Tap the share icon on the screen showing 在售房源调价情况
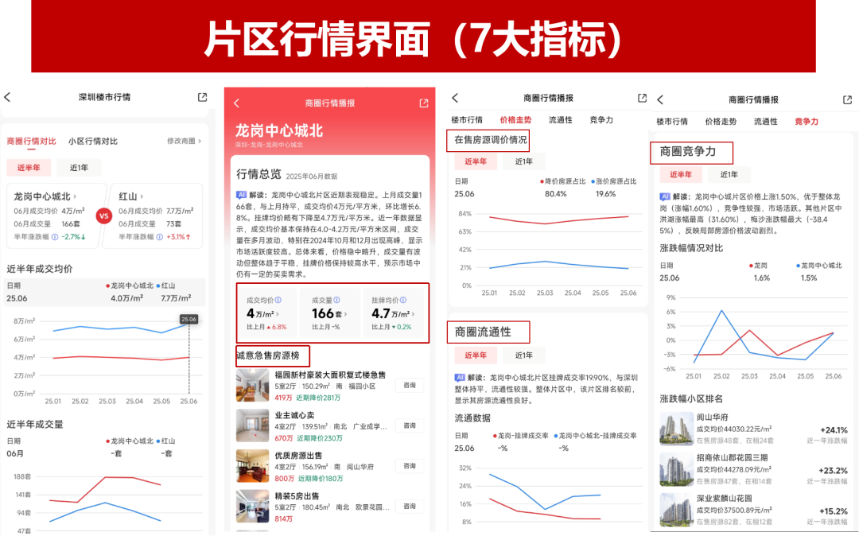859x536 pixels. pos(642,98)
